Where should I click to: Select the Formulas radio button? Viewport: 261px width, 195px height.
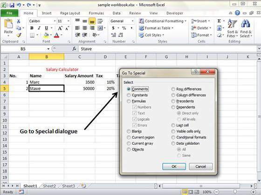coord(129,101)
